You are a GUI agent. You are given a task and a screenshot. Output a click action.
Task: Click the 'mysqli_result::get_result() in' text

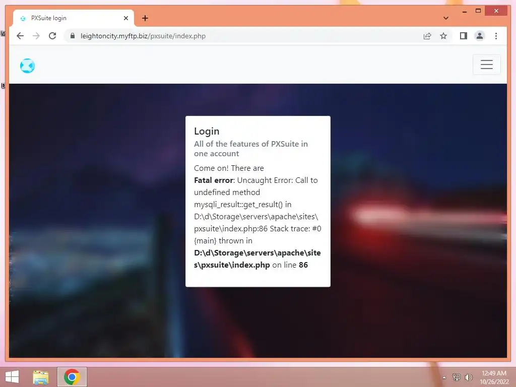tap(243, 205)
